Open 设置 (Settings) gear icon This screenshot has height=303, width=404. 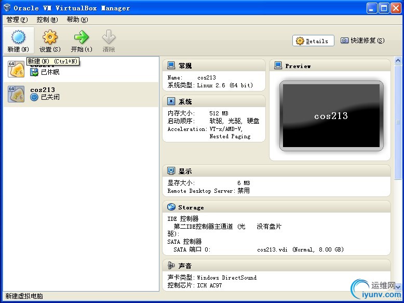[x=50, y=37]
